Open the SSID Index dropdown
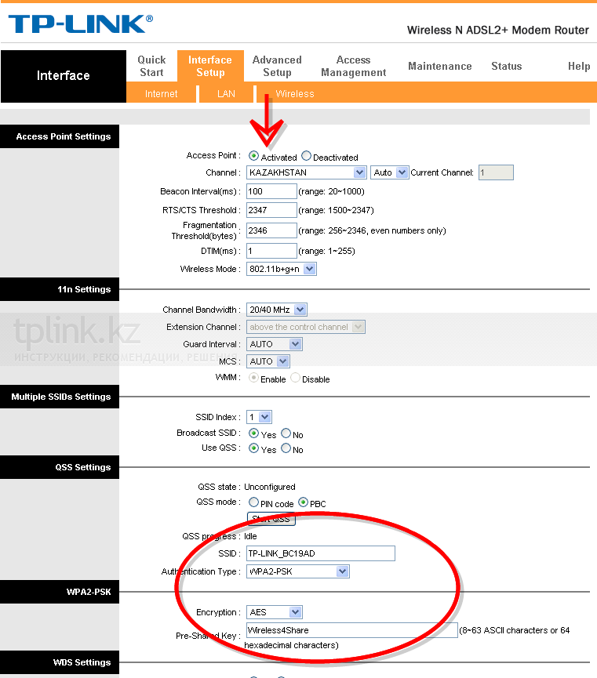This screenshot has height=678, width=597. [x=259, y=417]
